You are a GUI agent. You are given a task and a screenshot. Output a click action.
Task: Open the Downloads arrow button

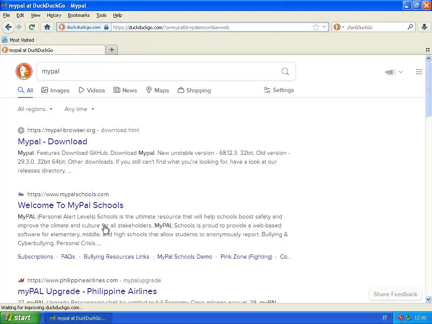pyautogui.click(x=424, y=27)
